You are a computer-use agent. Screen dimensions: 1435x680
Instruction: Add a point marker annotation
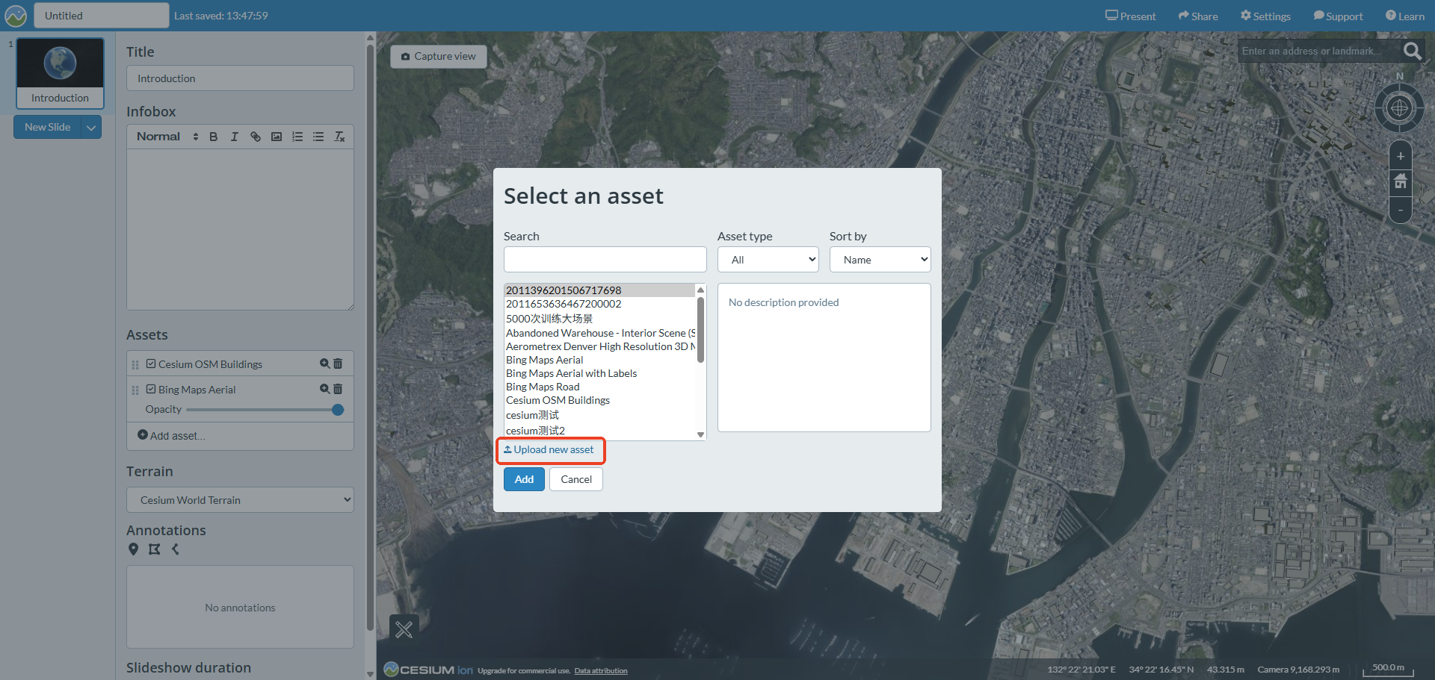[x=134, y=549]
